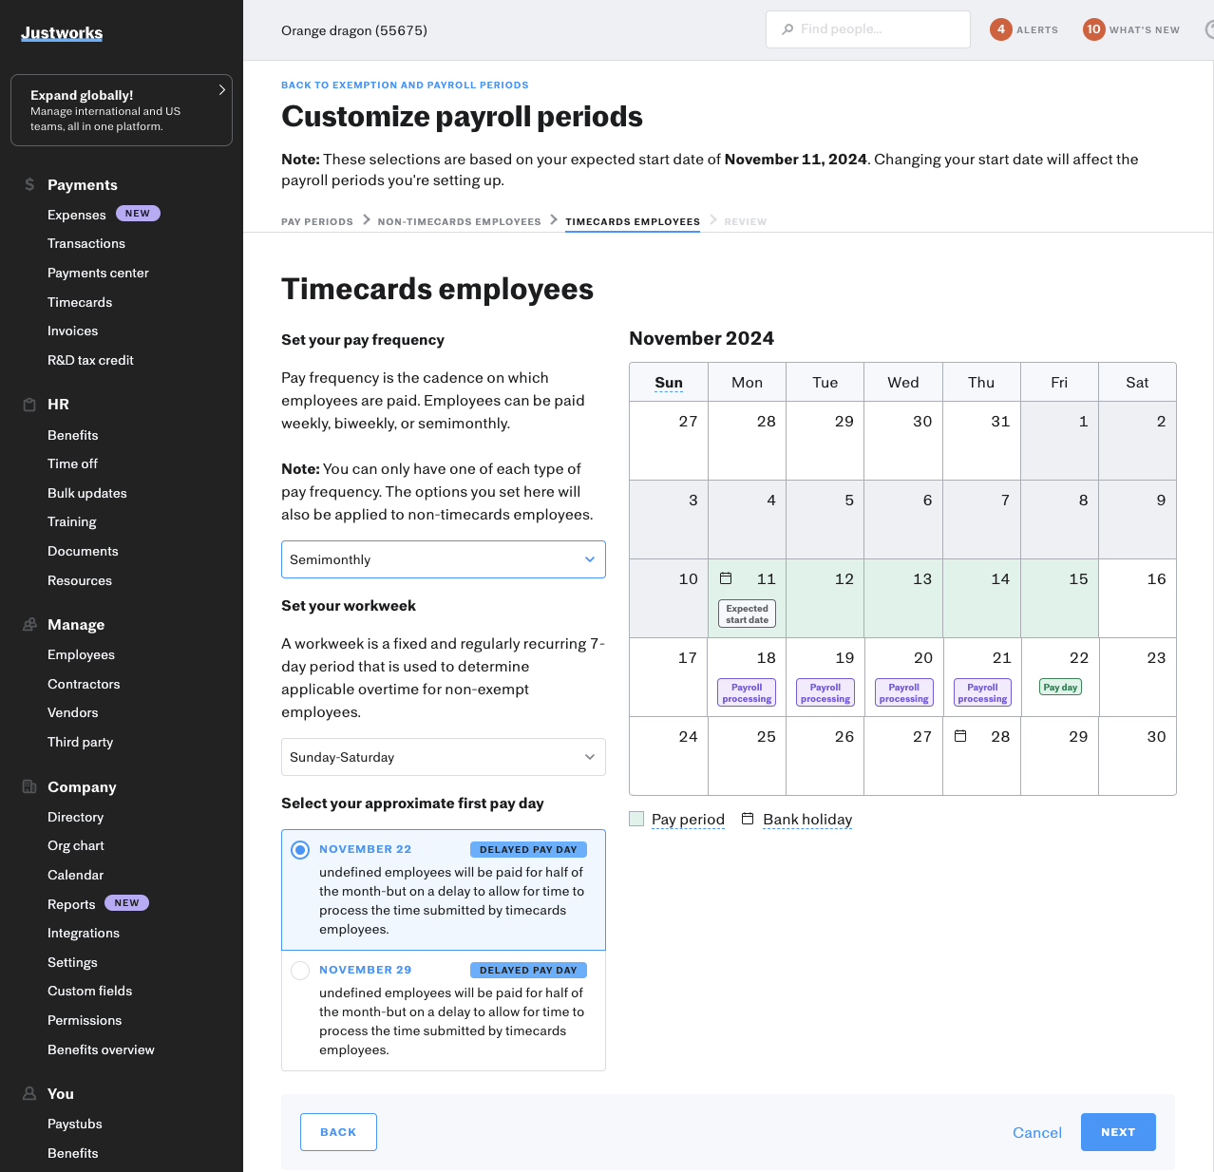Click inside the Find people search field
Screen dimensions: 1214x1172
click(867, 29)
